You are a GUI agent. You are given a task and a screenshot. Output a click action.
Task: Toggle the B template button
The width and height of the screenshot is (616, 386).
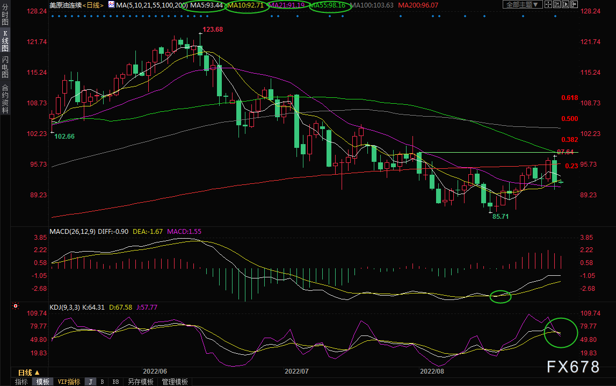point(102,382)
